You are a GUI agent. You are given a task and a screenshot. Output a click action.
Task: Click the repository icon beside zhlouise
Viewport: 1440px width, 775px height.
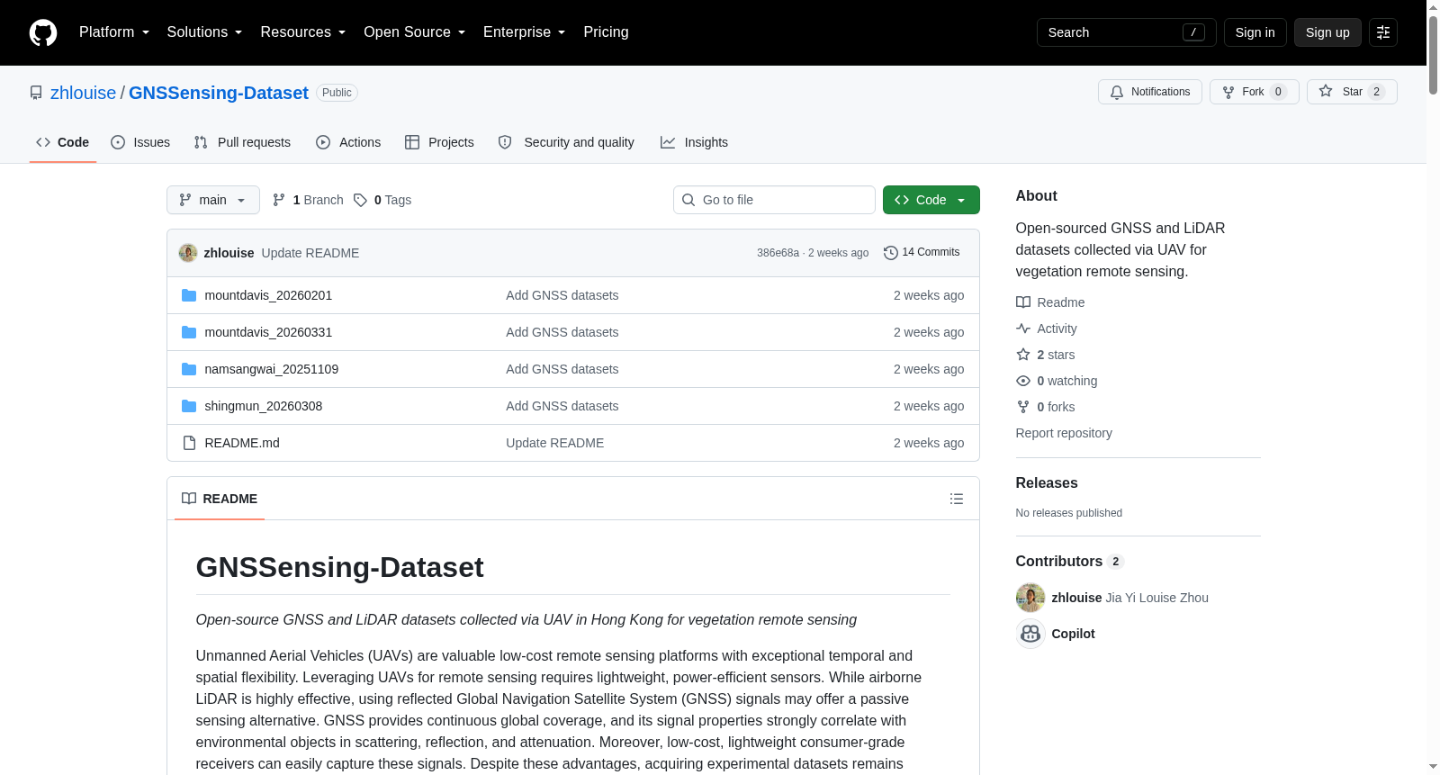tap(36, 93)
